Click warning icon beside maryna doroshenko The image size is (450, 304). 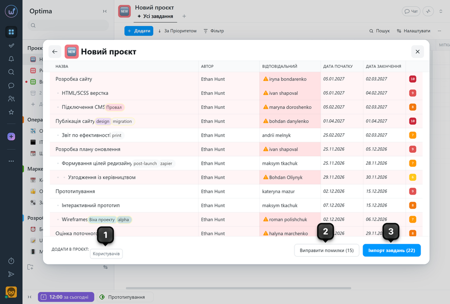(x=266, y=107)
